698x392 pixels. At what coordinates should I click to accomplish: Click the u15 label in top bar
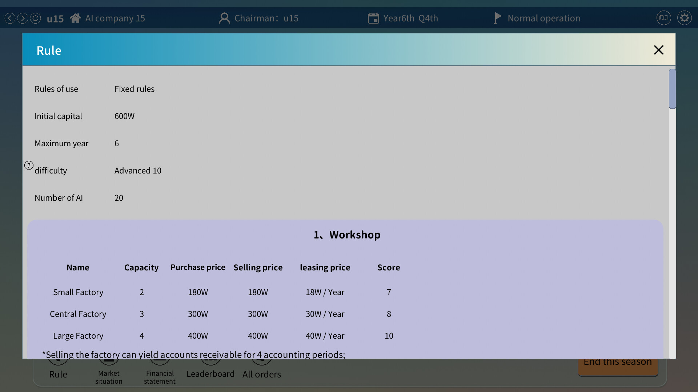(55, 18)
